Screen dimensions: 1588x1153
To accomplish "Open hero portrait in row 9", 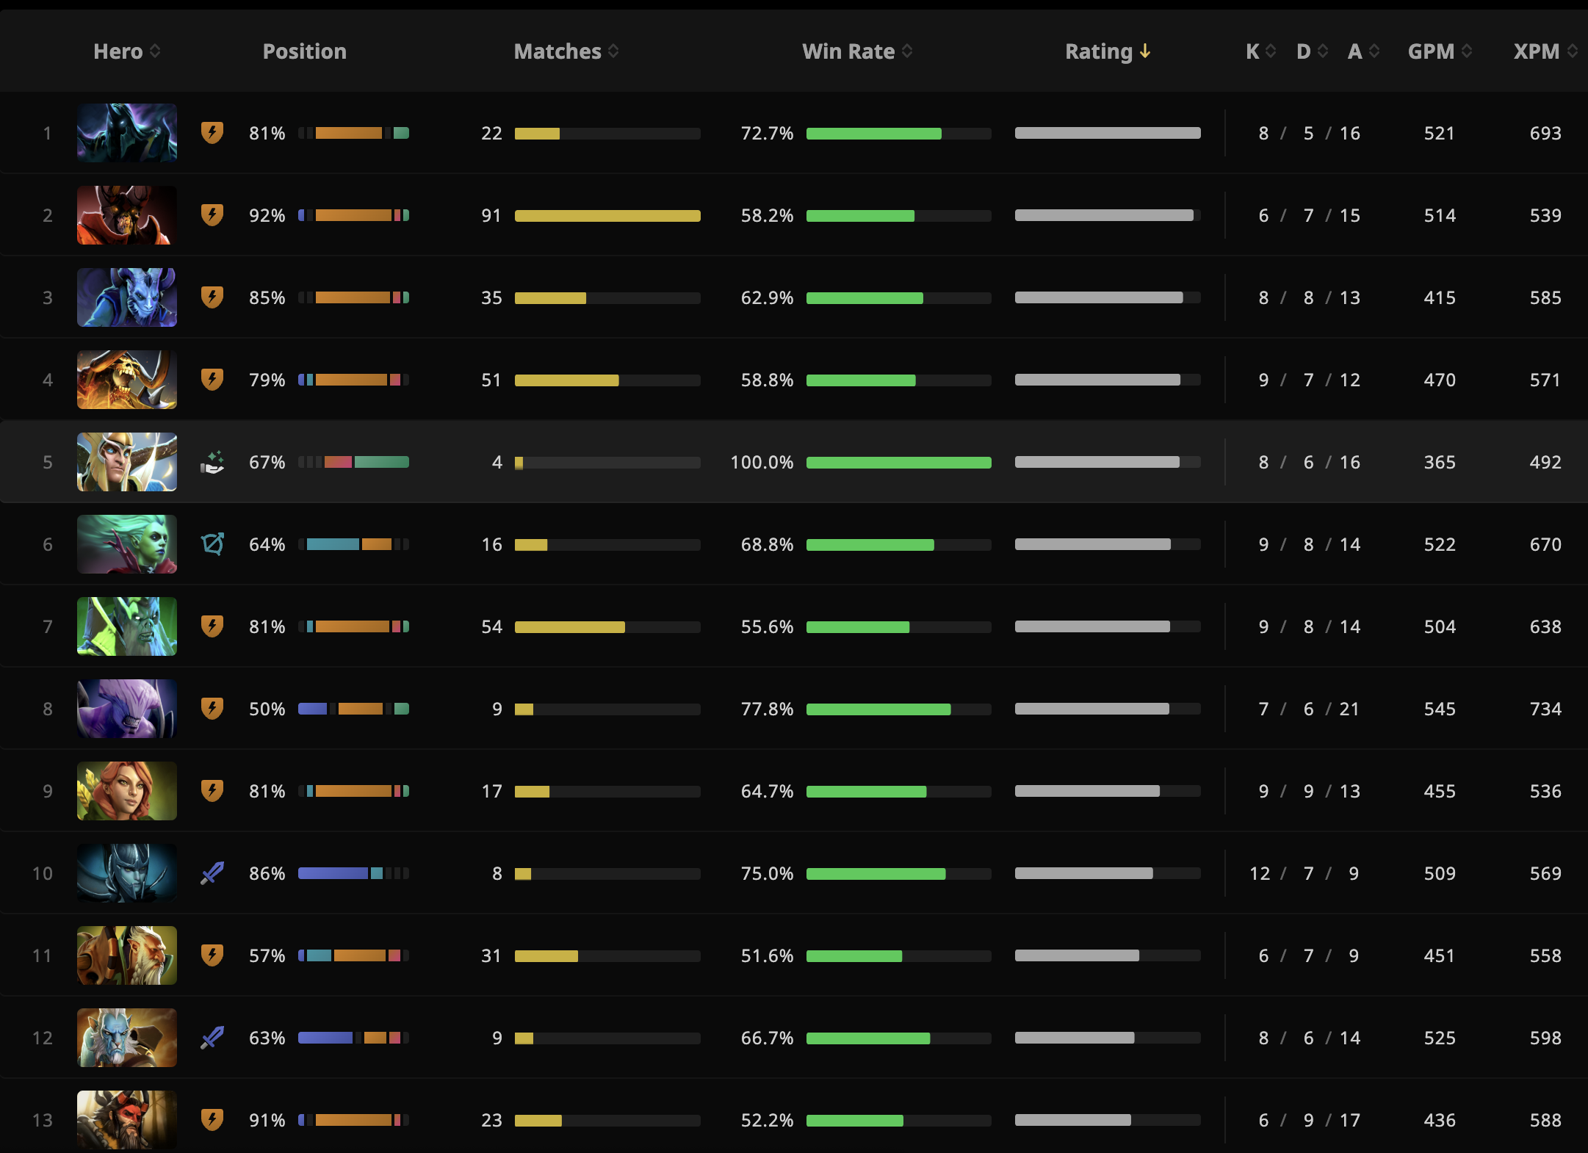I will tap(127, 791).
